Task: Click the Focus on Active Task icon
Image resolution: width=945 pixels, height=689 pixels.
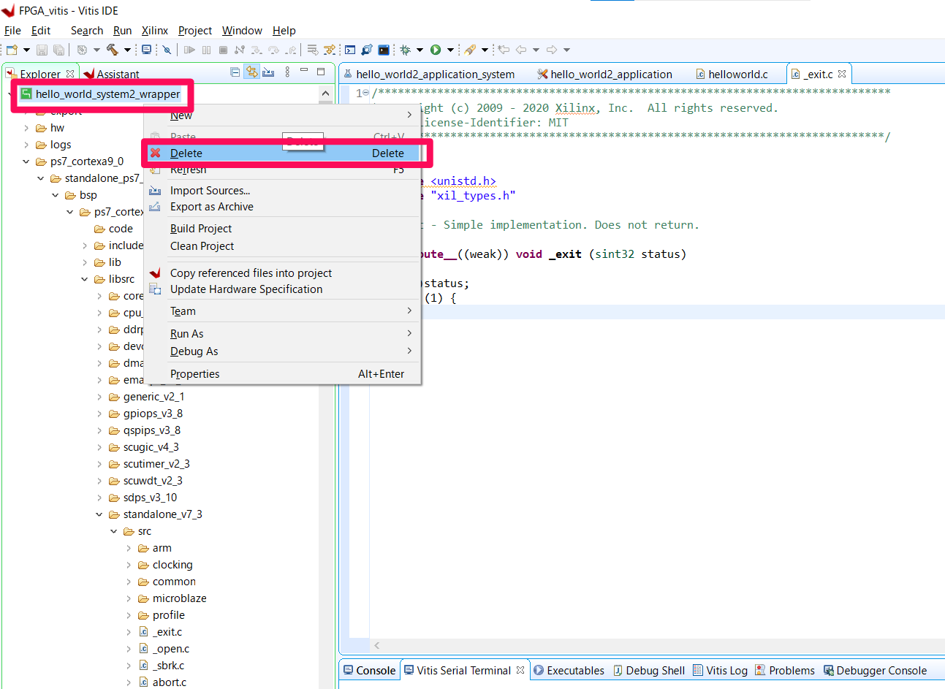Action: [268, 72]
